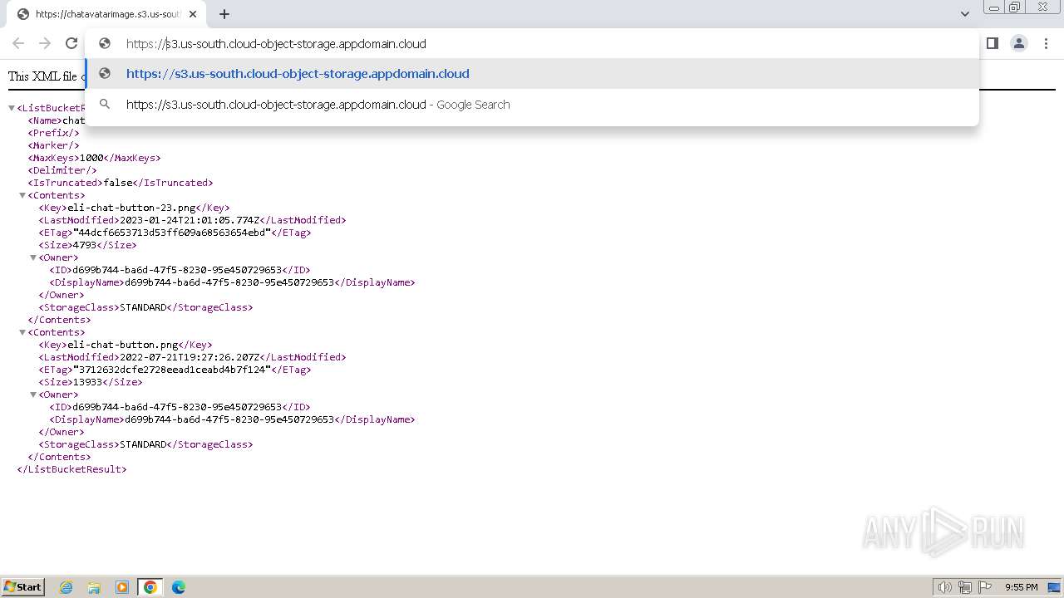Click the clock showing 9:55 PM
Screen dimensions: 1064x598
pyautogui.click(x=1021, y=587)
